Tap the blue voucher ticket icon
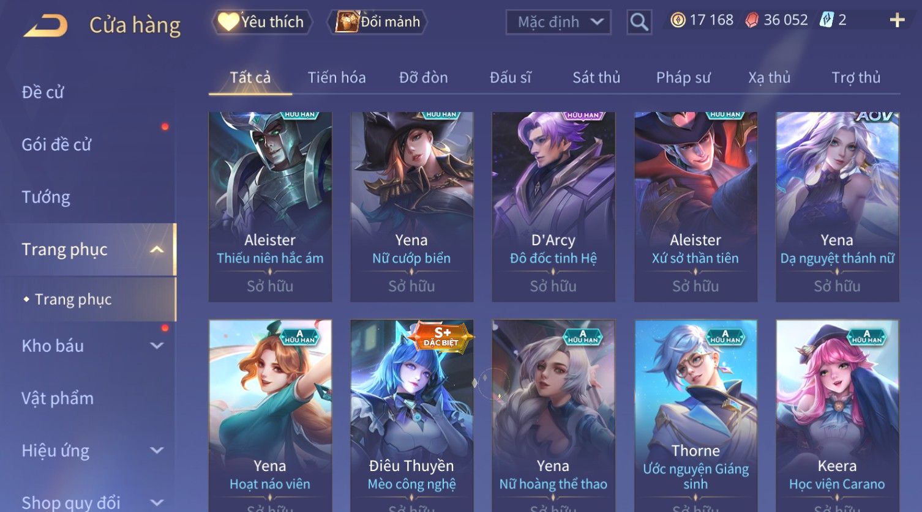This screenshot has height=512, width=922. (x=826, y=20)
